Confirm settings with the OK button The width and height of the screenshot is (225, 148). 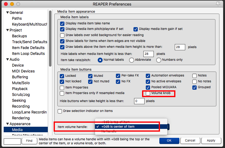169,141
